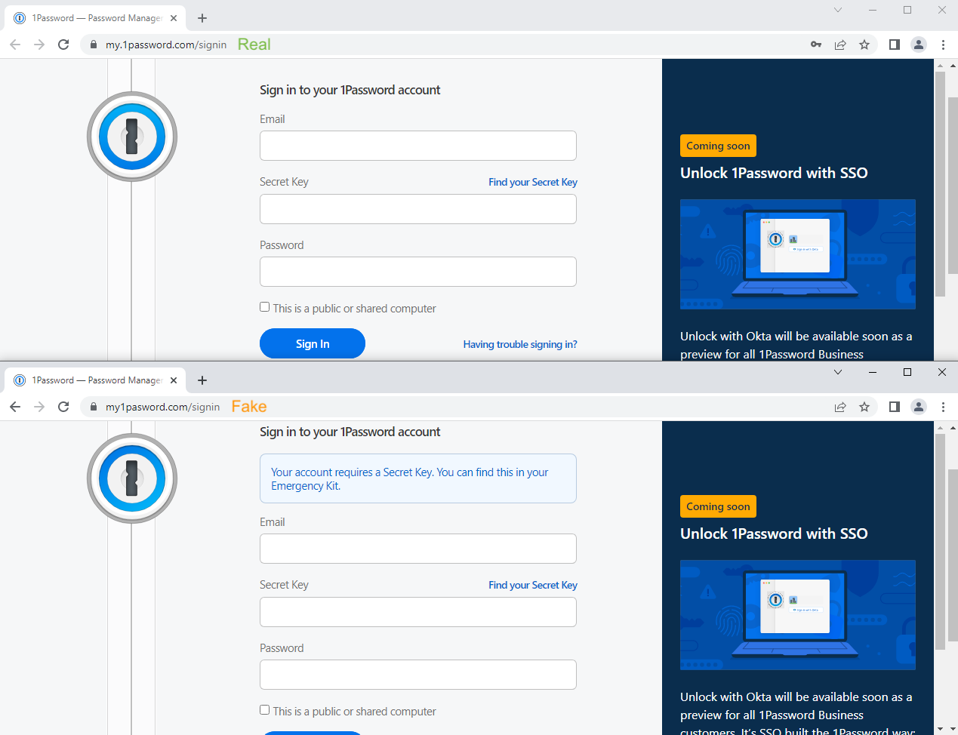Check public or shared computer in bottom window
The image size is (958, 735).
click(x=264, y=710)
